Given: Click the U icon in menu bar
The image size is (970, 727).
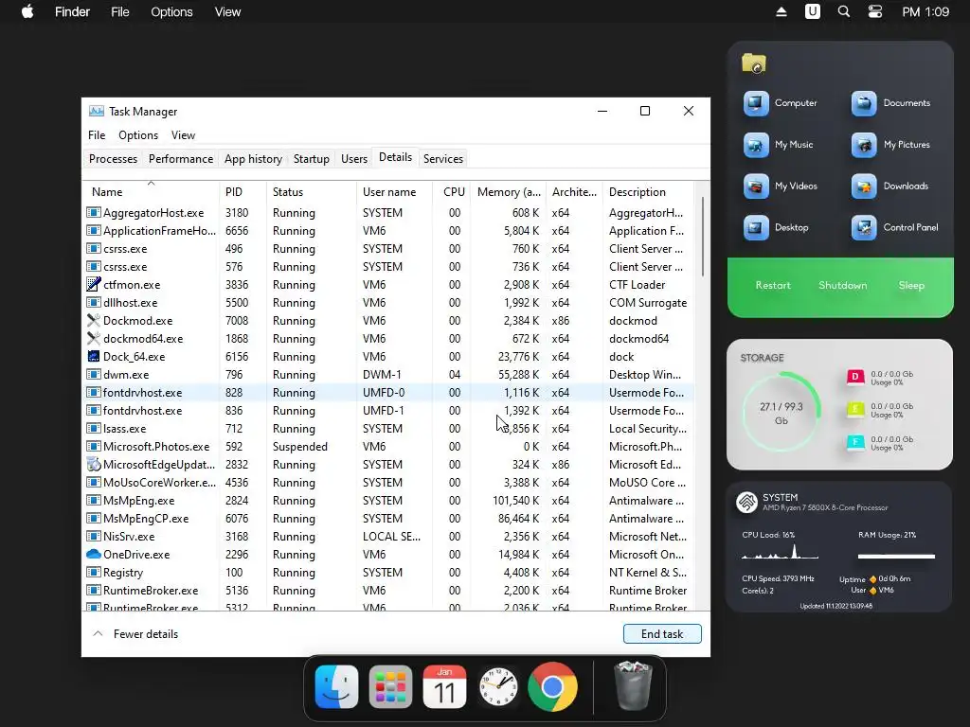Looking at the screenshot, I should click(812, 11).
